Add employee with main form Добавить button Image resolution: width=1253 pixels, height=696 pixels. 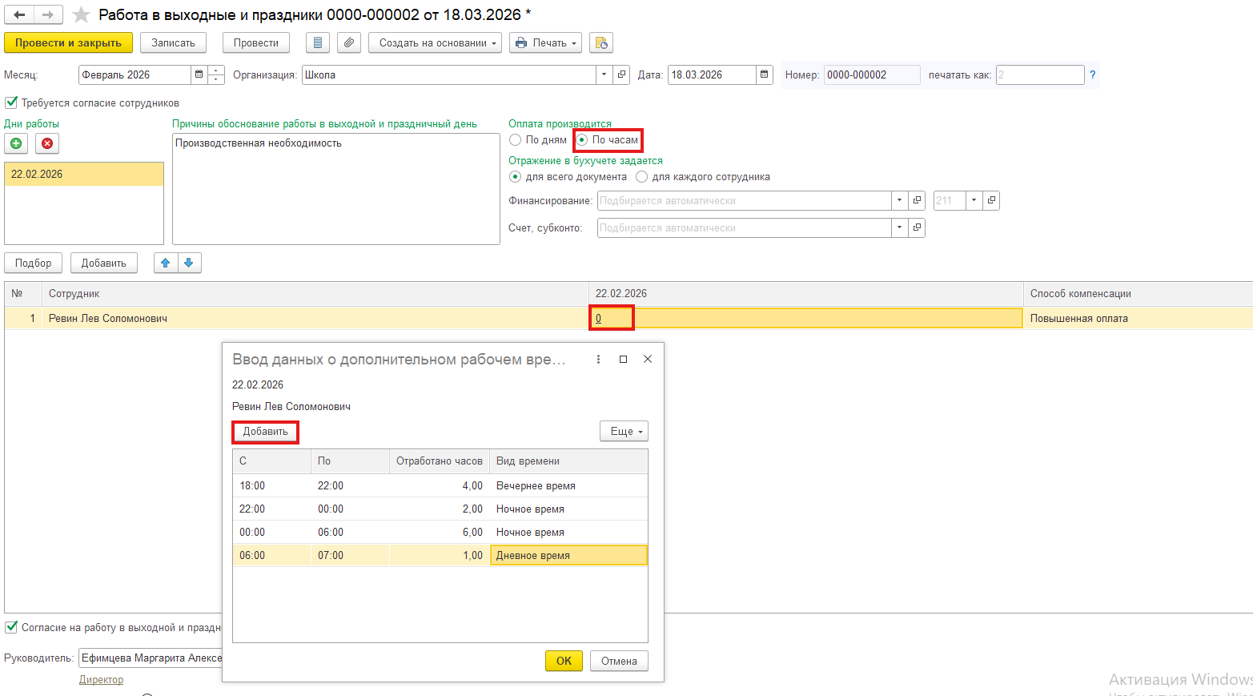click(x=104, y=263)
